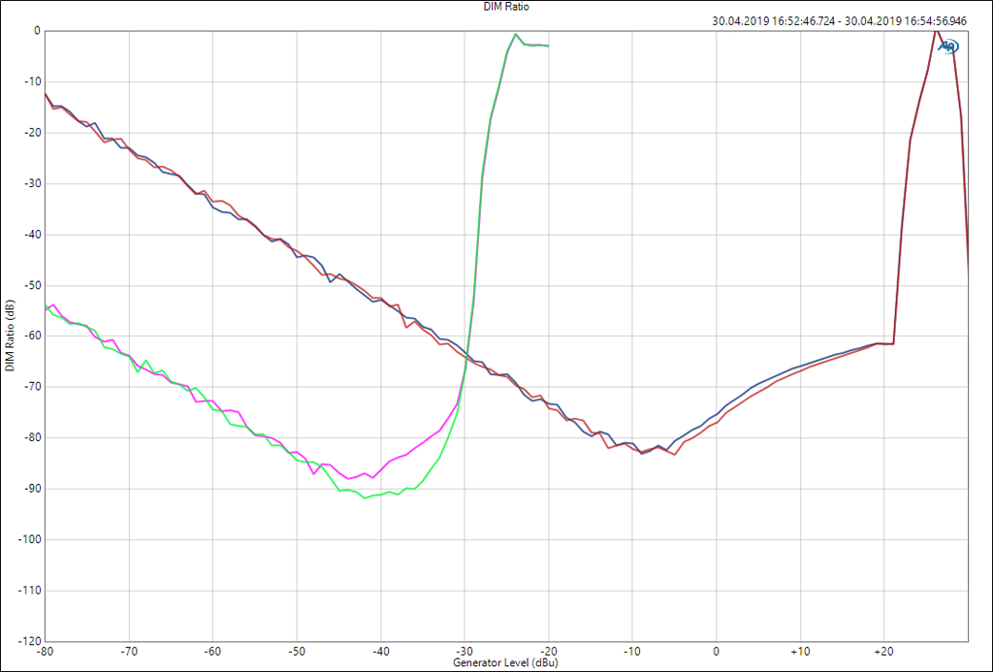
Task: Click the x-axis 0 dBu tick label
Action: click(717, 651)
